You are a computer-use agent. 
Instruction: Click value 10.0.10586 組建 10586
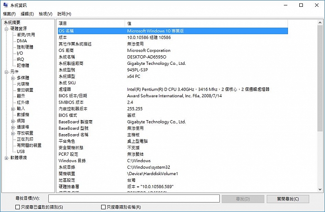click(x=149, y=37)
